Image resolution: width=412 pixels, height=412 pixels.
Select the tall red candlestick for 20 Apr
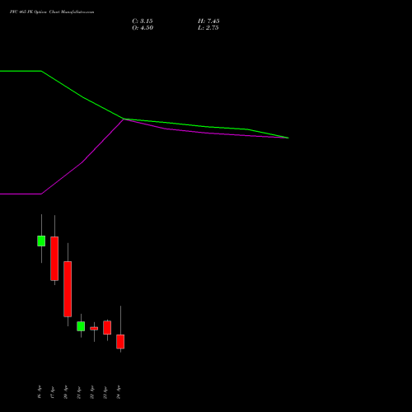tap(68, 289)
